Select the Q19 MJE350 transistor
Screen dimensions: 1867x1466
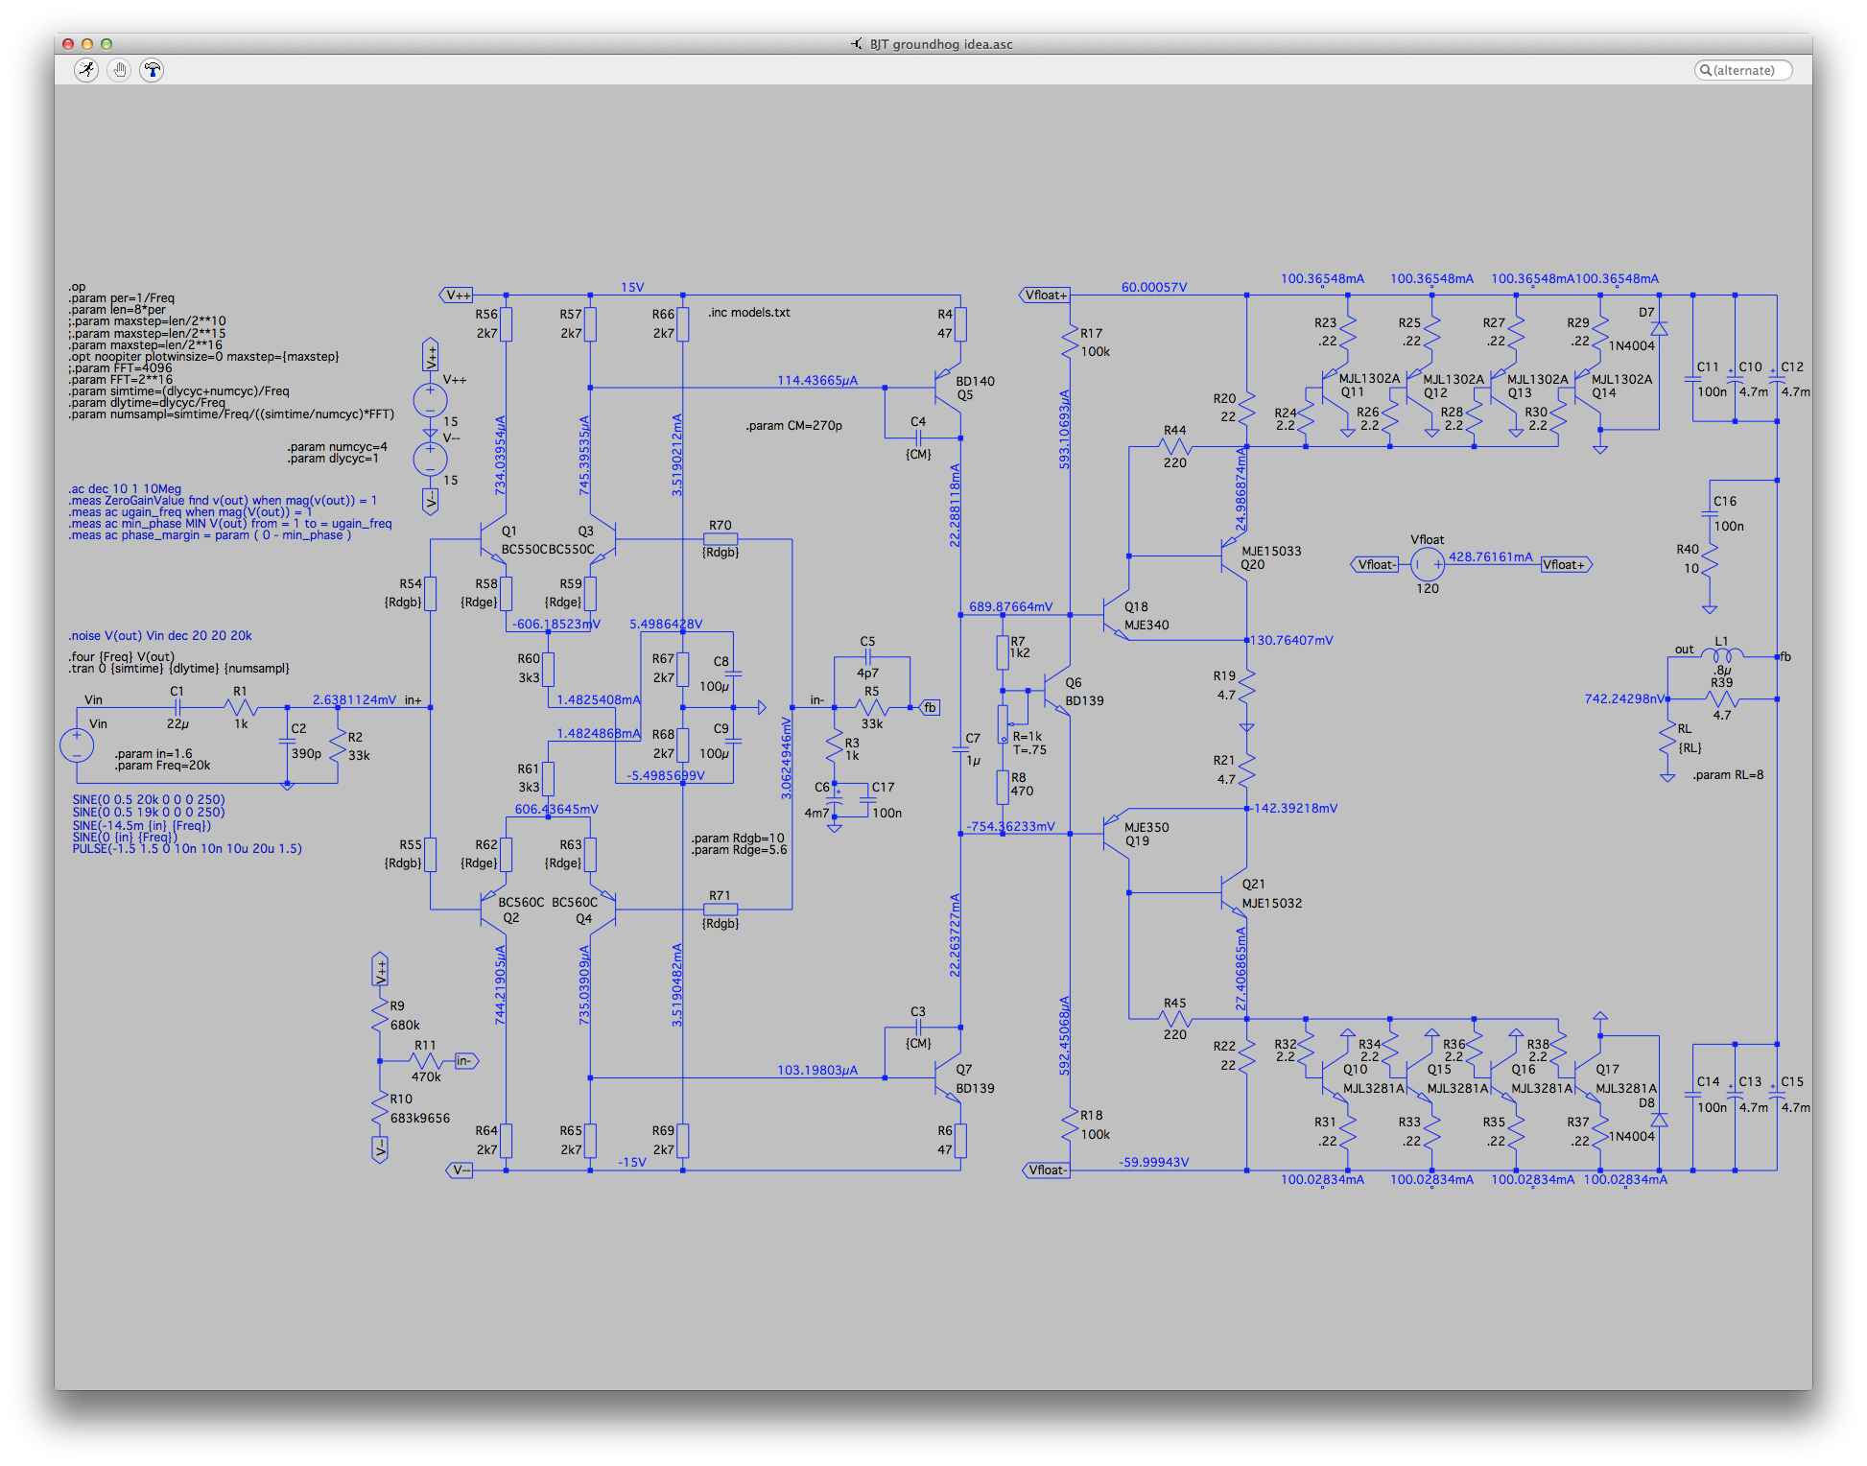1116,834
